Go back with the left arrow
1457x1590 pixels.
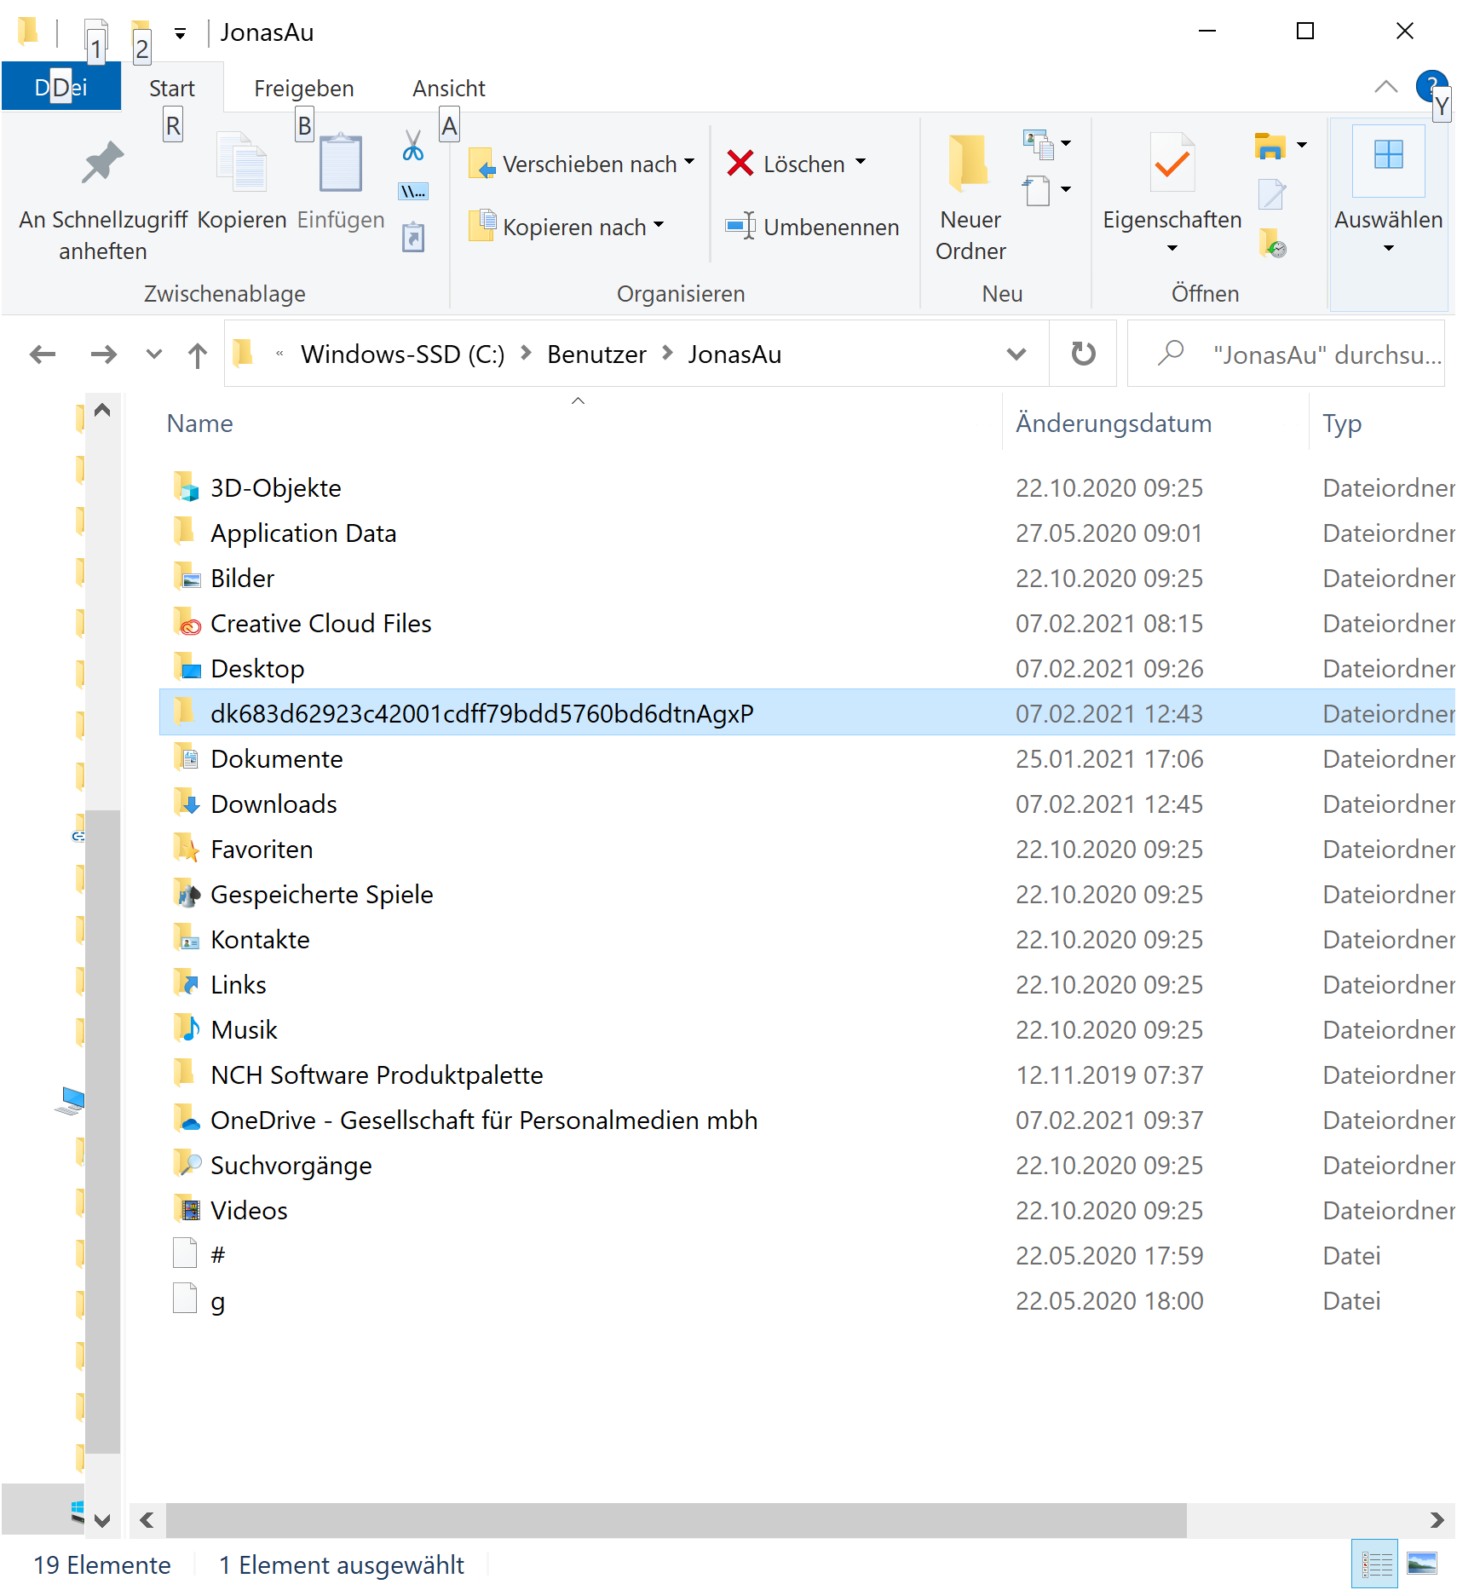point(43,354)
